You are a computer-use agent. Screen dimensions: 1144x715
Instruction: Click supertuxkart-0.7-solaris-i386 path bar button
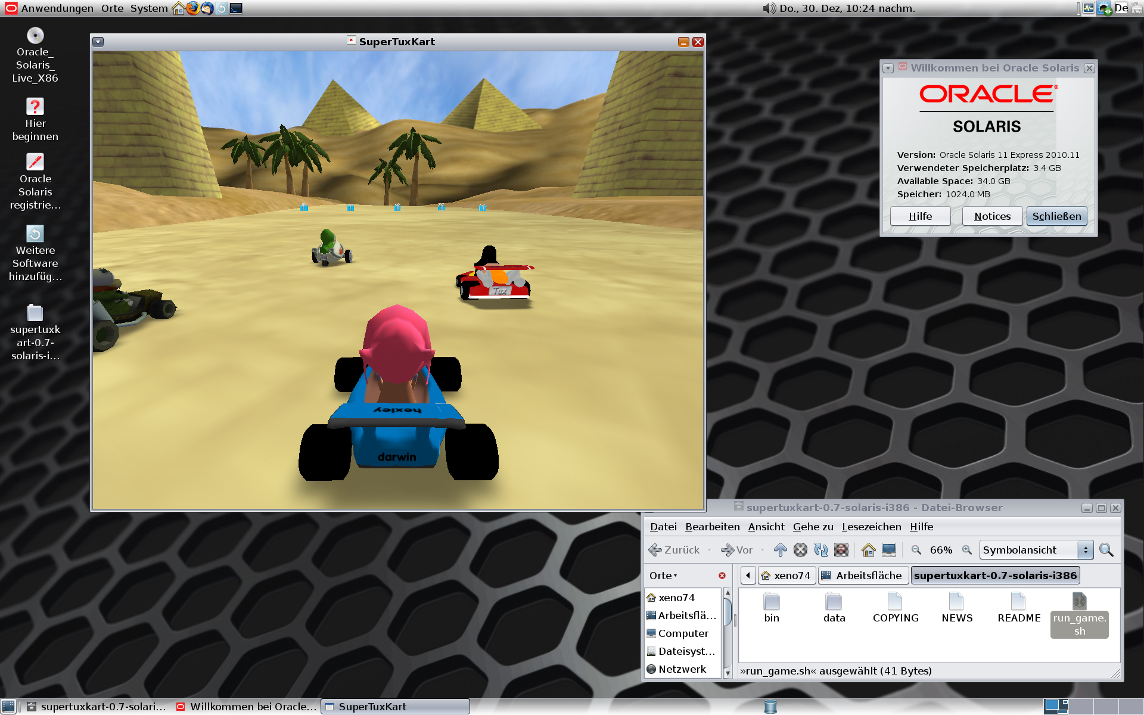[995, 576]
